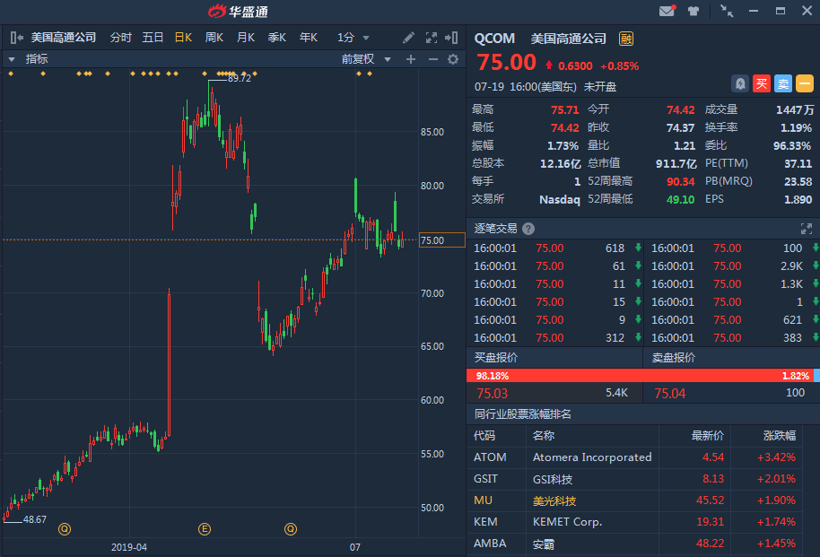
Task: Select the 日K daily candlestick tab
Action: coord(184,38)
